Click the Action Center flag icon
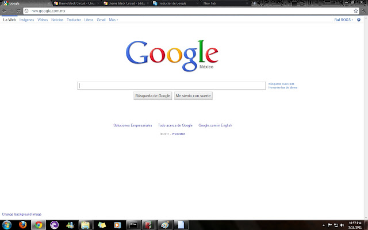This screenshot has width=368, height=230. [329, 225]
